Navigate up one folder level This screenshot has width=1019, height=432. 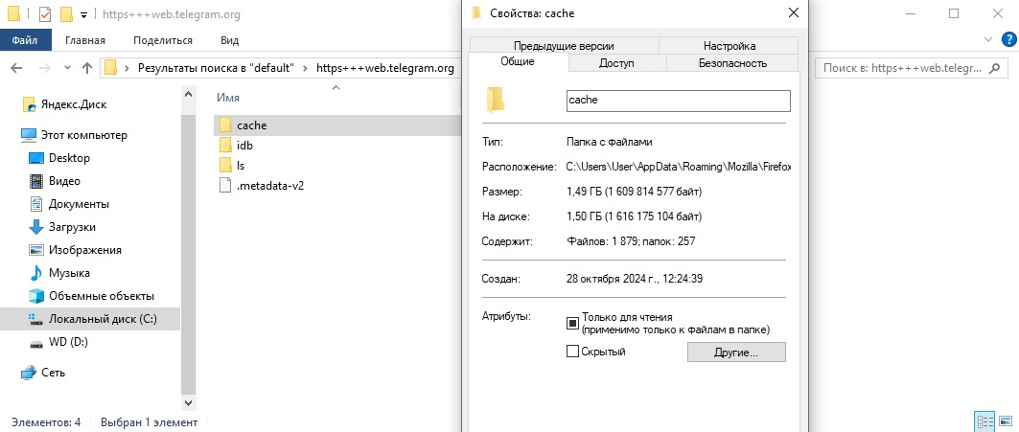(87, 68)
